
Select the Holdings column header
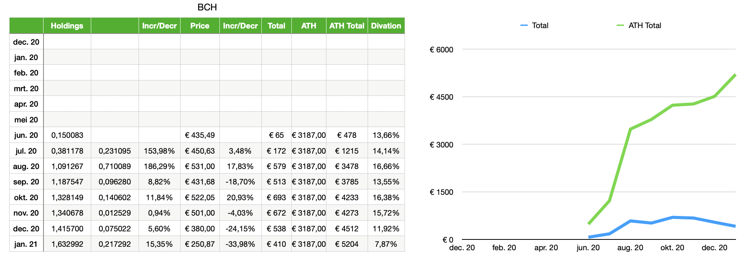tap(67, 26)
